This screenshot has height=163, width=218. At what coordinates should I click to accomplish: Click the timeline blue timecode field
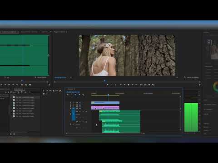coord(73,92)
